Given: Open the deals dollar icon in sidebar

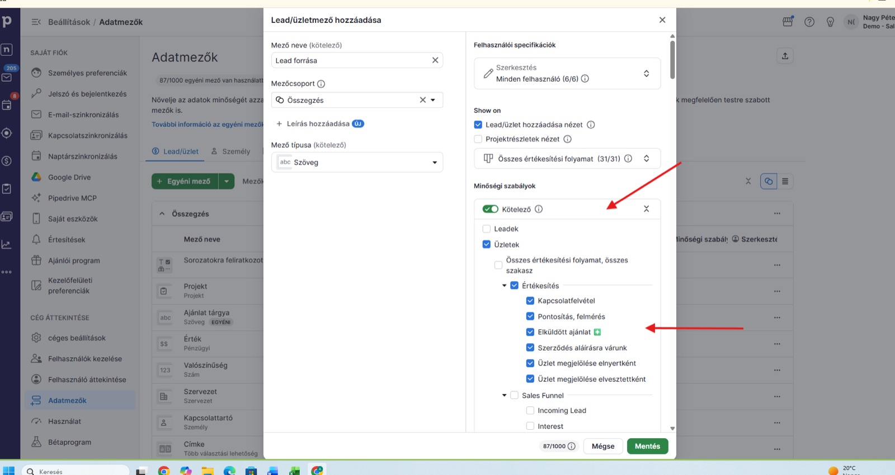Looking at the screenshot, I should pyautogui.click(x=7, y=161).
